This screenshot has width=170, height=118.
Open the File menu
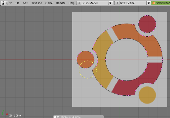click(x=17, y=3)
